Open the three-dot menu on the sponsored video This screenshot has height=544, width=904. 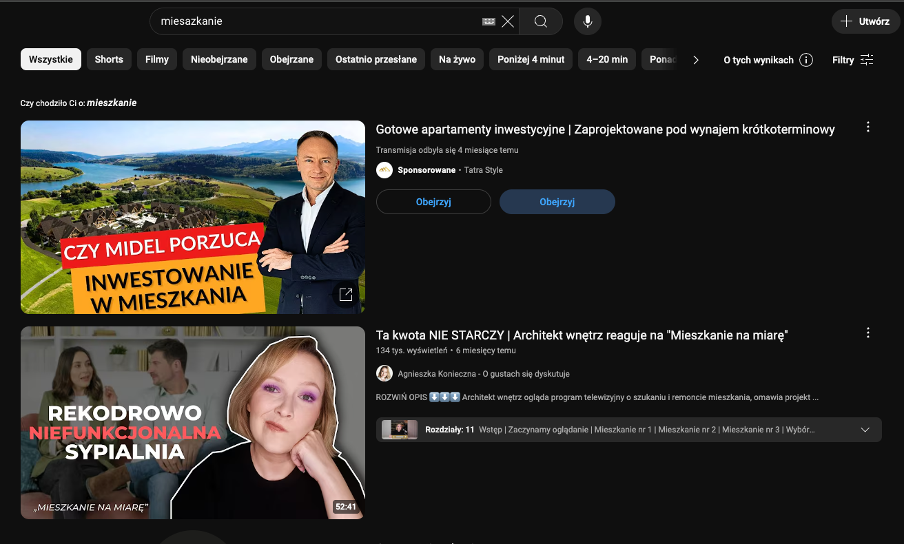point(867,127)
